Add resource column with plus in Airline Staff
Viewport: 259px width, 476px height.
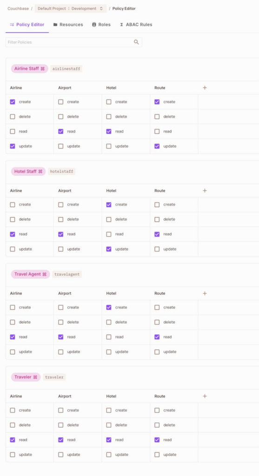tap(205, 88)
